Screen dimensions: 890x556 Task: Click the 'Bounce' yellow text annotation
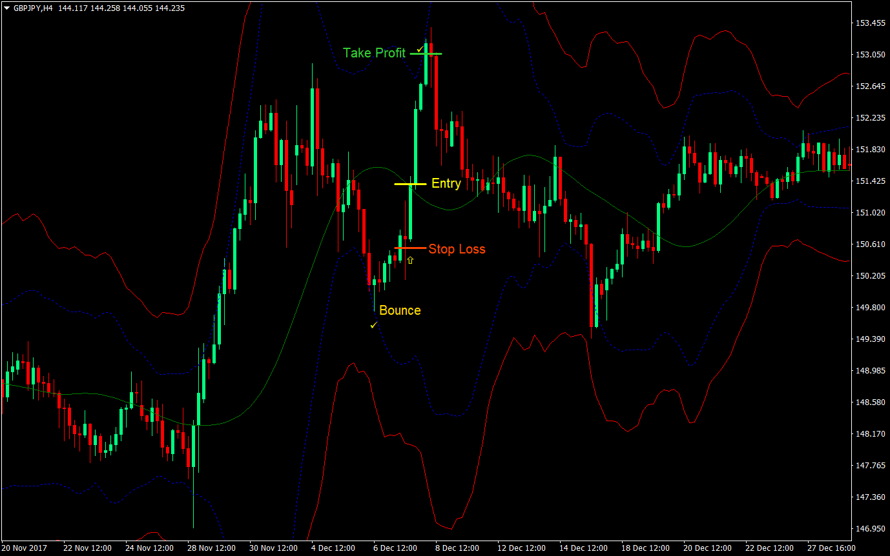click(400, 310)
